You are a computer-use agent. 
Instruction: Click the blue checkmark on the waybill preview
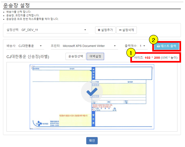tap(92, 92)
